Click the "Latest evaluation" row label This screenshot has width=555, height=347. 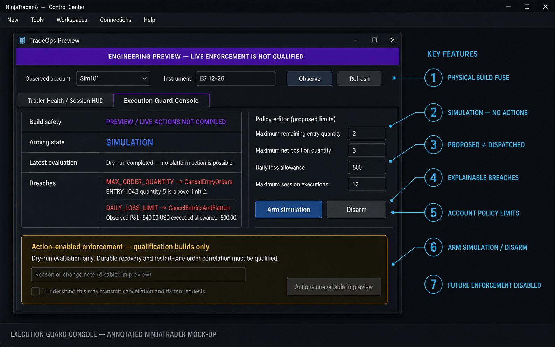[x=53, y=163]
